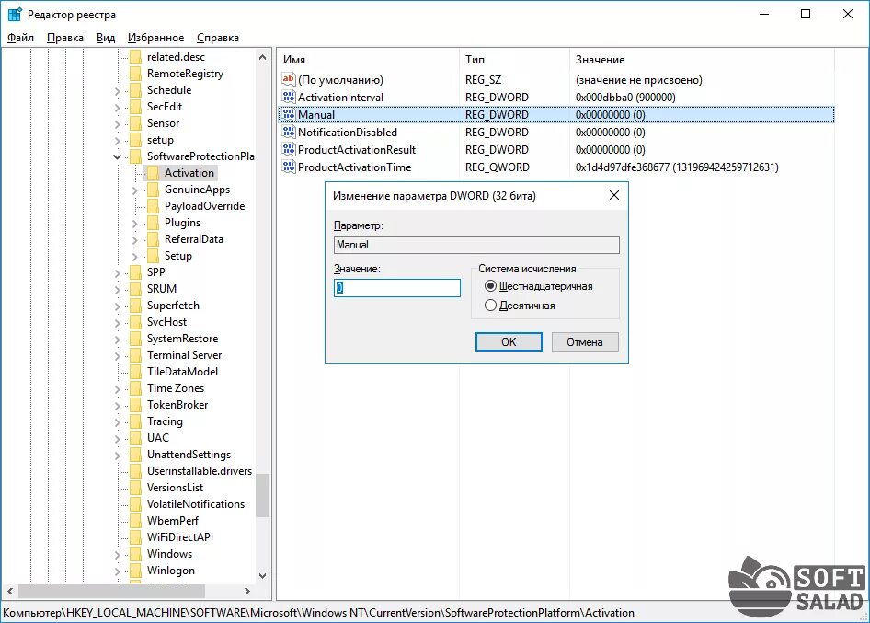Click the Tracing folder icon
The width and height of the screenshot is (870, 623).
click(135, 421)
